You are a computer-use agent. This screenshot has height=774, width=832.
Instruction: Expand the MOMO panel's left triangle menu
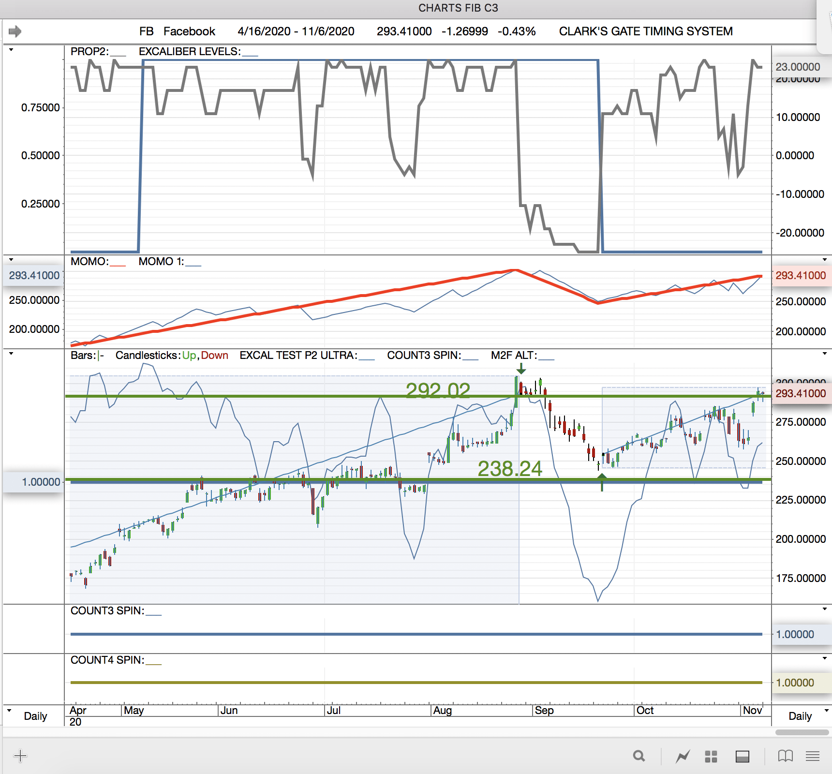click(x=11, y=260)
